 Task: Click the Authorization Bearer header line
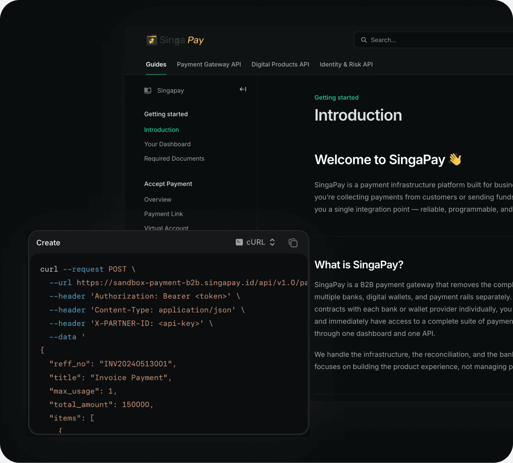(x=144, y=296)
